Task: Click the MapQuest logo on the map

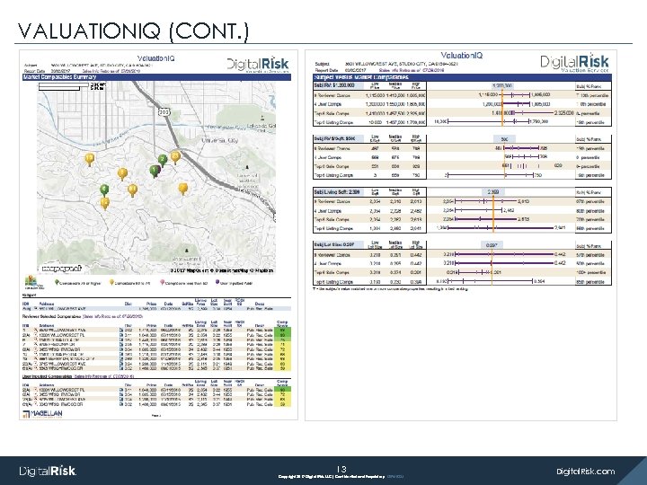Action: point(61,269)
